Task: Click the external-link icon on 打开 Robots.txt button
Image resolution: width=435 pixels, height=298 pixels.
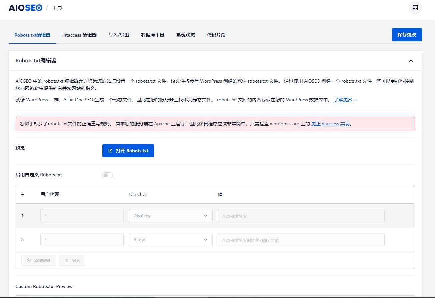Action: click(x=110, y=151)
